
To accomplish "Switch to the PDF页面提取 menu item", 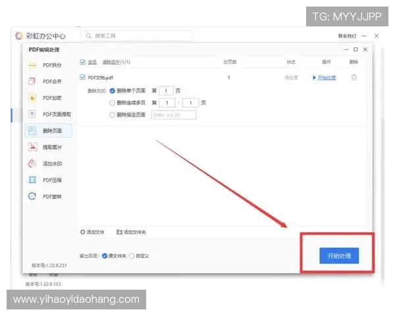I will click(x=57, y=114).
